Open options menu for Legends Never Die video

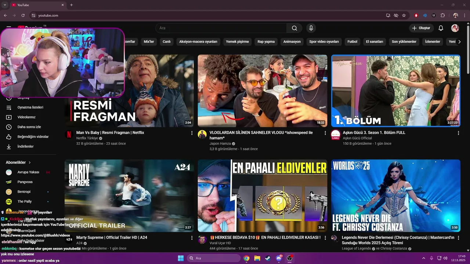pyautogui.click(x=458, y=238)
